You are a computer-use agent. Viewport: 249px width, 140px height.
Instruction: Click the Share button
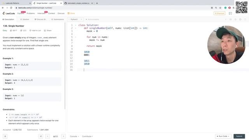coord(47,30)
